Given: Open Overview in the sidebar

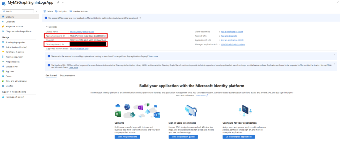Looking at the screenshot, I should click(x=20, y=17).
